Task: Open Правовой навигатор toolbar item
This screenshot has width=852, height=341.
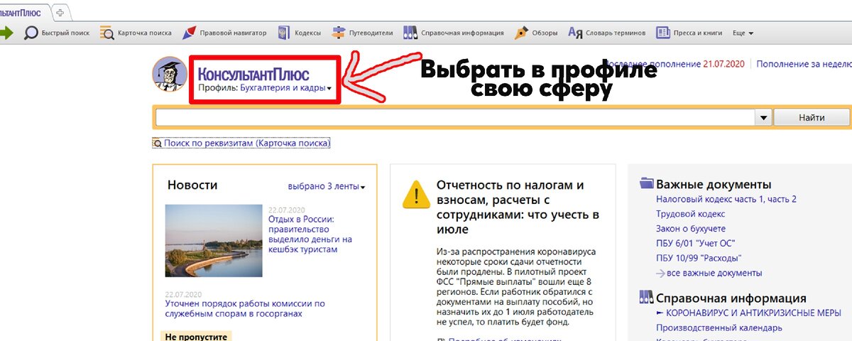Action: (224, 33)
